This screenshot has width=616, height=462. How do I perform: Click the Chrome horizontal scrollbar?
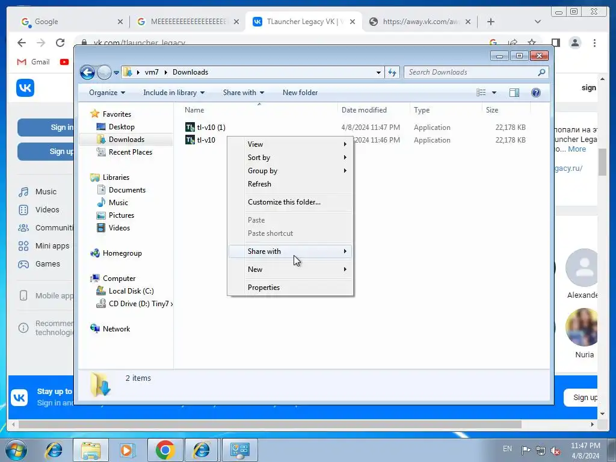pos(270,424)
